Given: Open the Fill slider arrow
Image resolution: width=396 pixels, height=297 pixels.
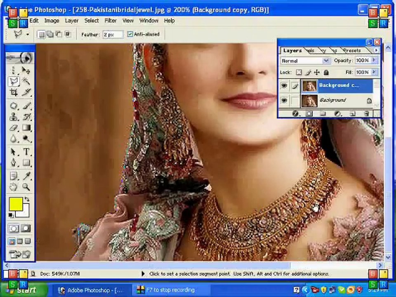Looking at the screenshot, I should 375,72.
